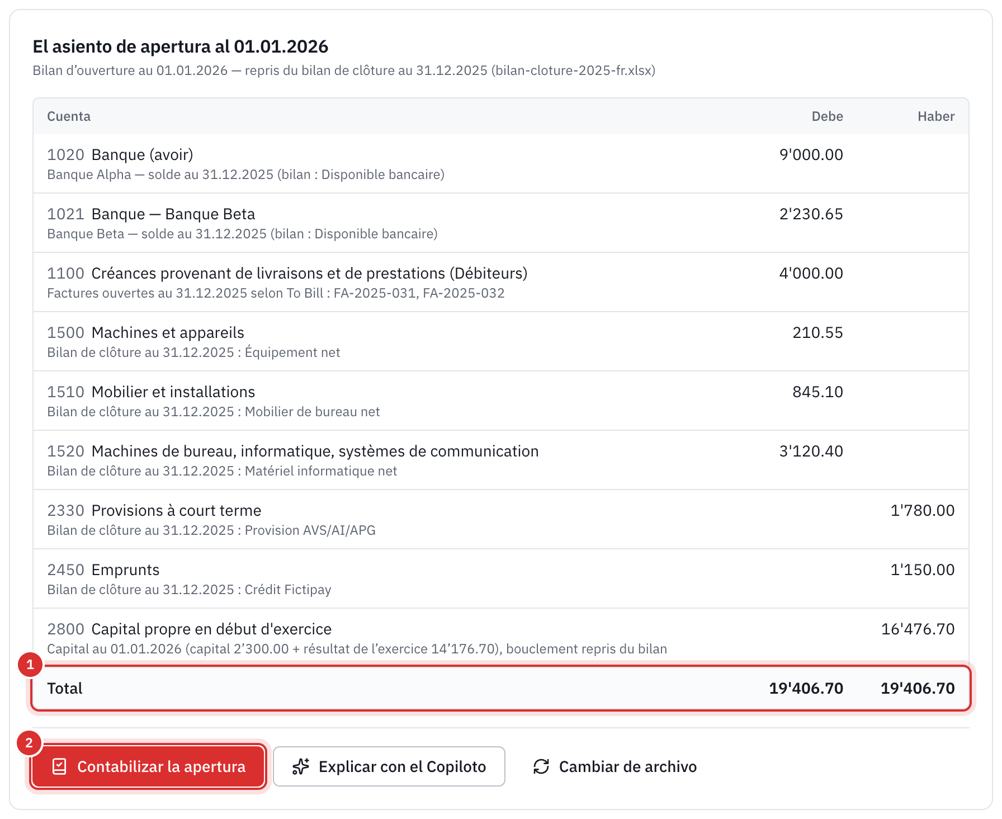
Task: Click the title El asiento de apertura
Action: [181, 46]
